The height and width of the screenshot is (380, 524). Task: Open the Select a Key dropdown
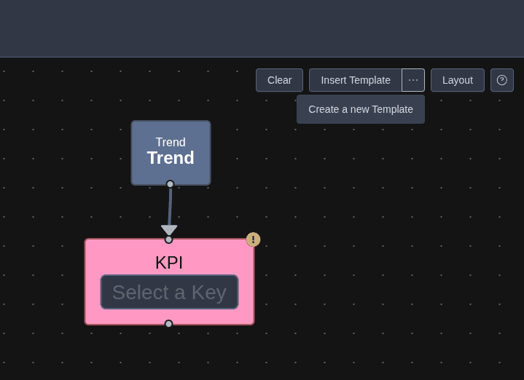[169, 292]
